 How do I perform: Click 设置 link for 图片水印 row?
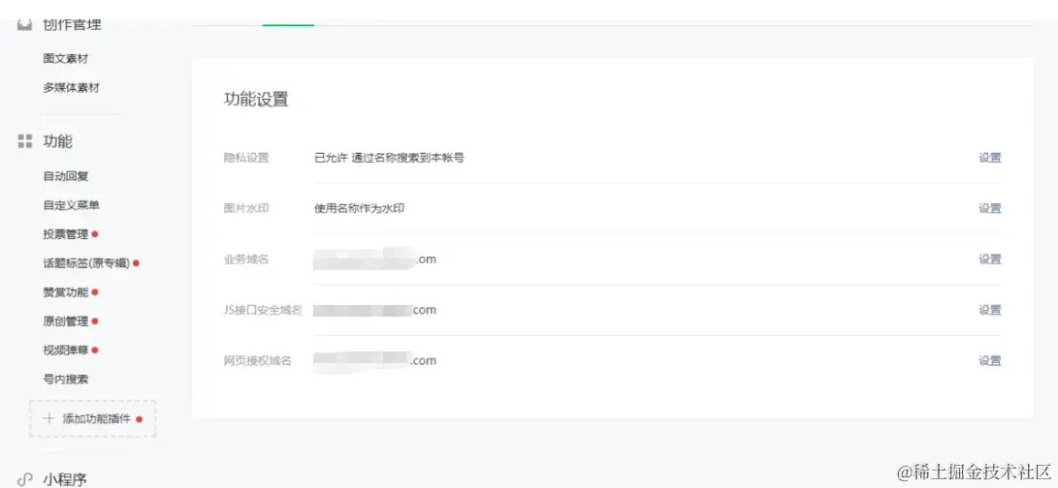pyautogui.click(x=990, y=208)
